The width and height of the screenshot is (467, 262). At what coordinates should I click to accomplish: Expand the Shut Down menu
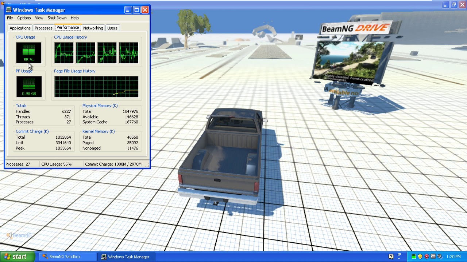tap(57, 18)
